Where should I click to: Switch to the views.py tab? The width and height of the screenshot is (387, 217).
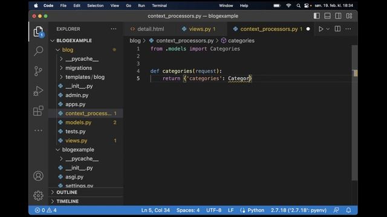[x=200, y=29]
